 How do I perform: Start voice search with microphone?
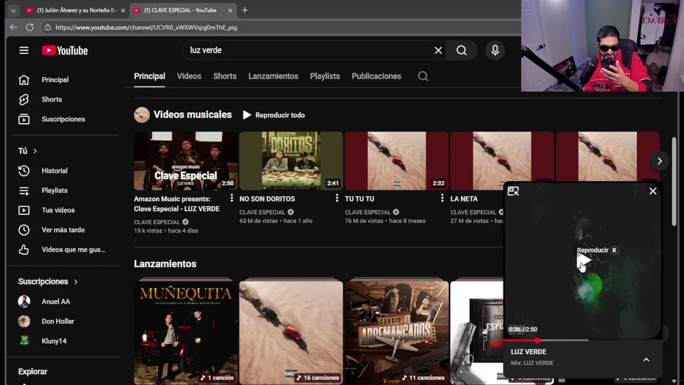tap(495, 50)
